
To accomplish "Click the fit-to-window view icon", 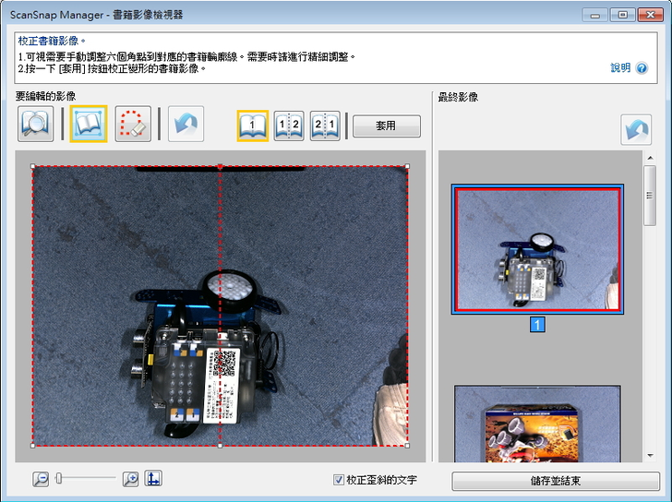I will [153, 478].
